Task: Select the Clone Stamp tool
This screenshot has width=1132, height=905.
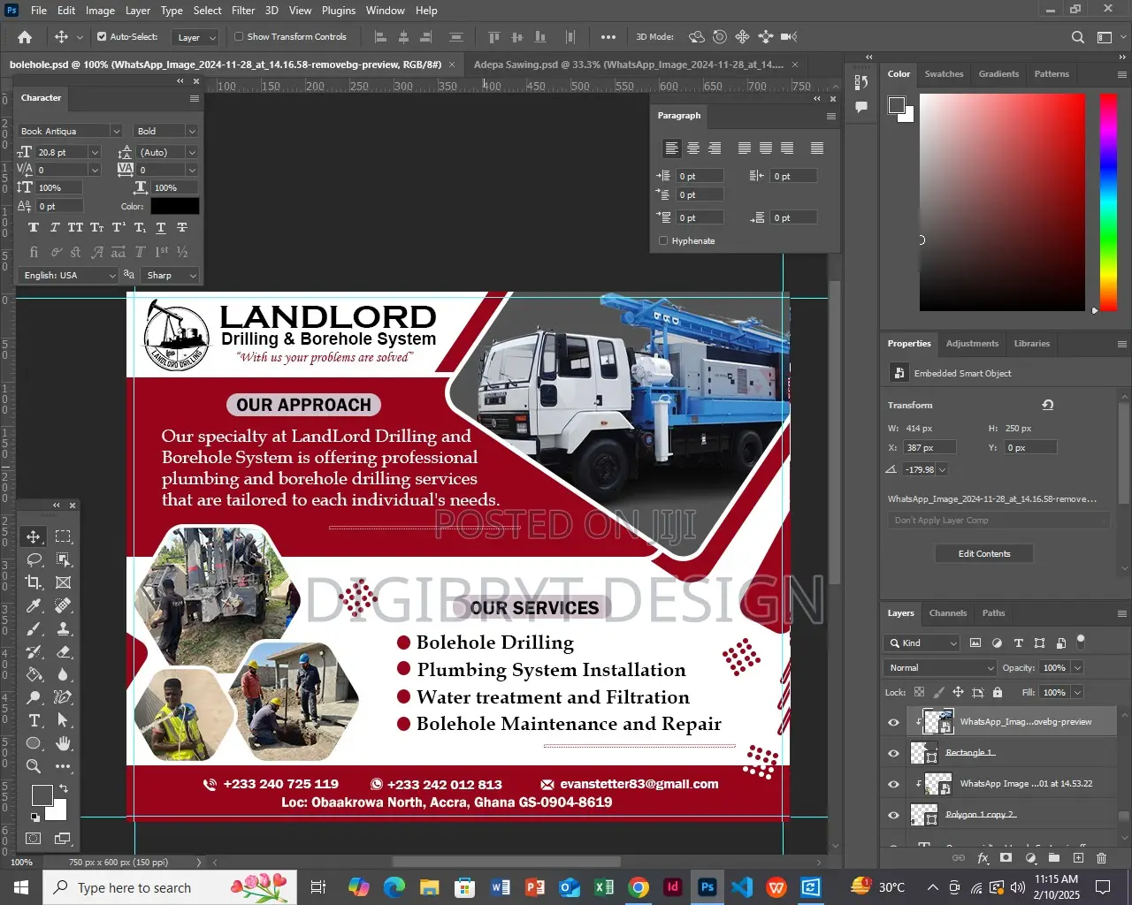Action: (63, 628)
